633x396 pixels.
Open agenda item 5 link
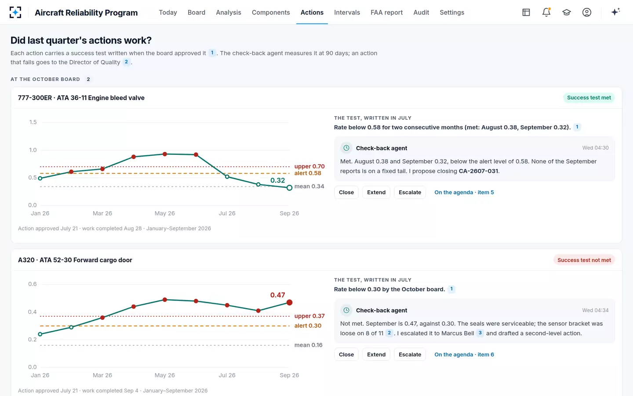(x=464, y=192)
